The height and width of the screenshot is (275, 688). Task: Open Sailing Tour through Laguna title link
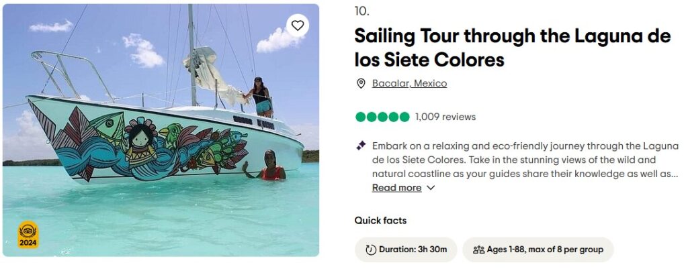pos(512,48)
